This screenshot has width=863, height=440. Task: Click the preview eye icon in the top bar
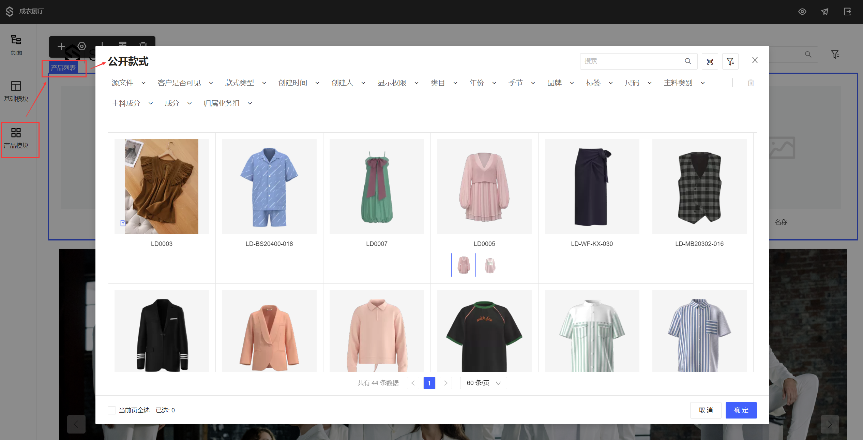tap(802, 12)
